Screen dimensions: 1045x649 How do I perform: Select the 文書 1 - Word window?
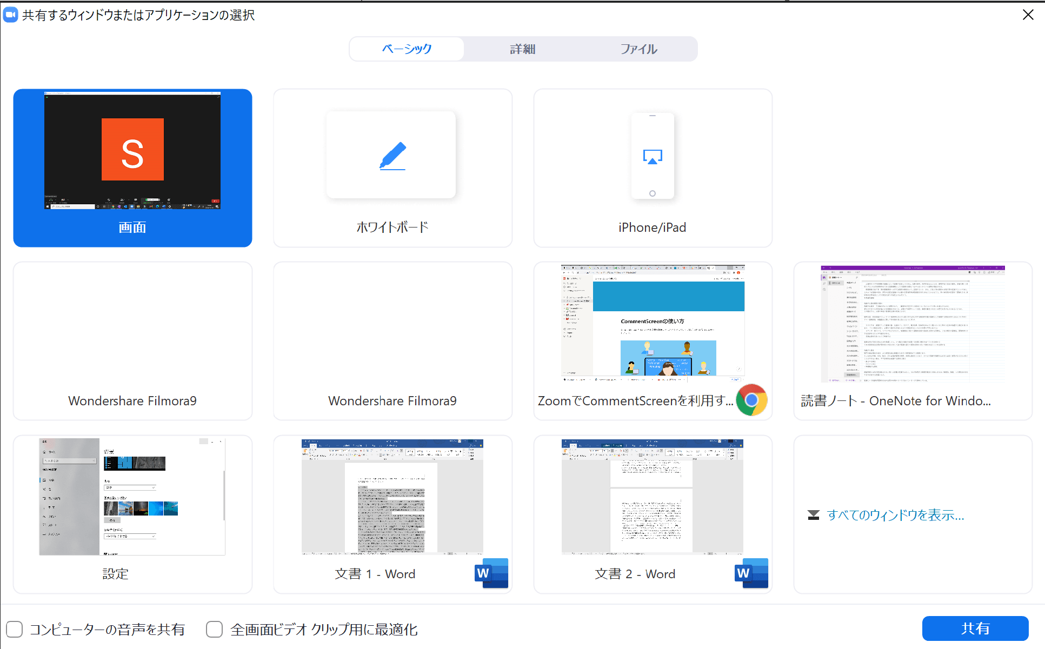click(392, 514)
